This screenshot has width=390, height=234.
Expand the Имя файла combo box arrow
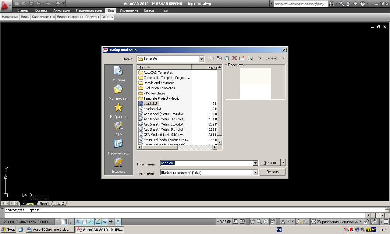point(256,163)
